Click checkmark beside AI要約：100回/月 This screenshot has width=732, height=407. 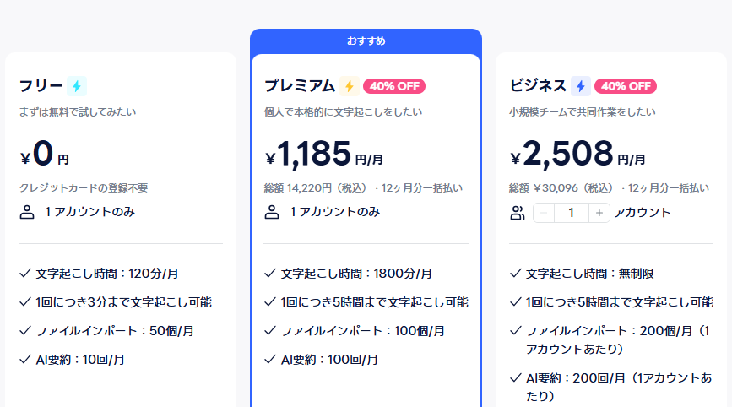[x=270, y=360]
